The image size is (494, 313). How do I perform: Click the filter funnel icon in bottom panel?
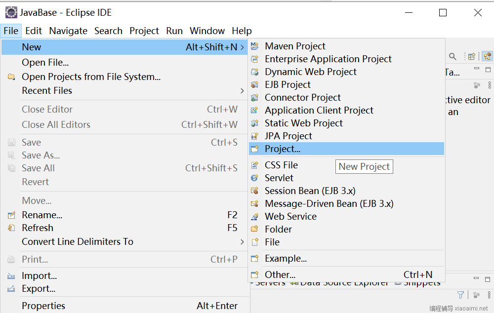pyautogui.click(x=461, y=295)
